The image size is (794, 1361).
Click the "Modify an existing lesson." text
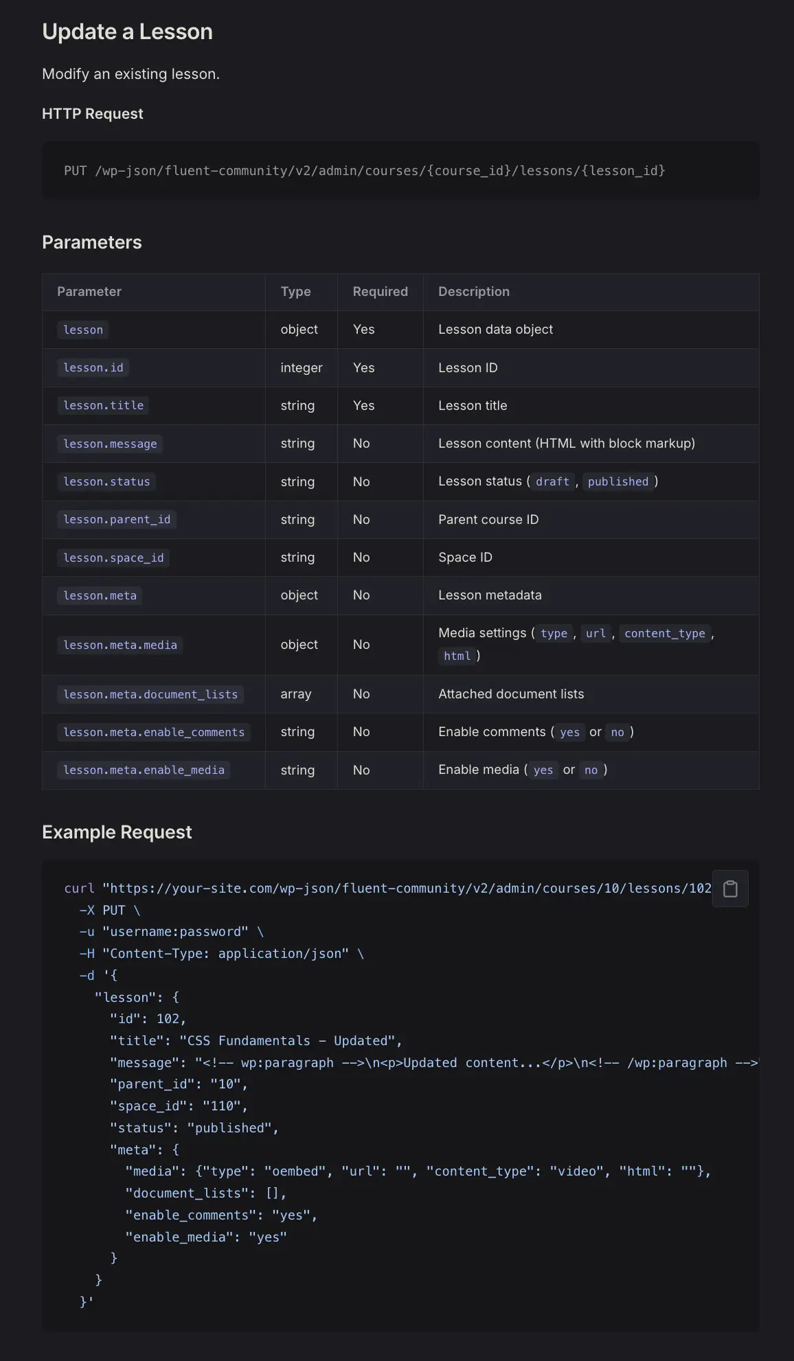click(131, 74)
